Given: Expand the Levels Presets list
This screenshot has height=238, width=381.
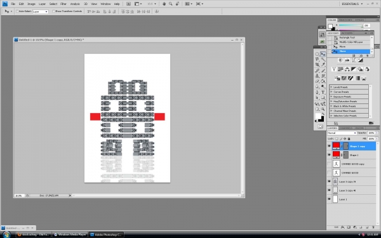Looking at the screenshot, I should [x=349, y=87].
